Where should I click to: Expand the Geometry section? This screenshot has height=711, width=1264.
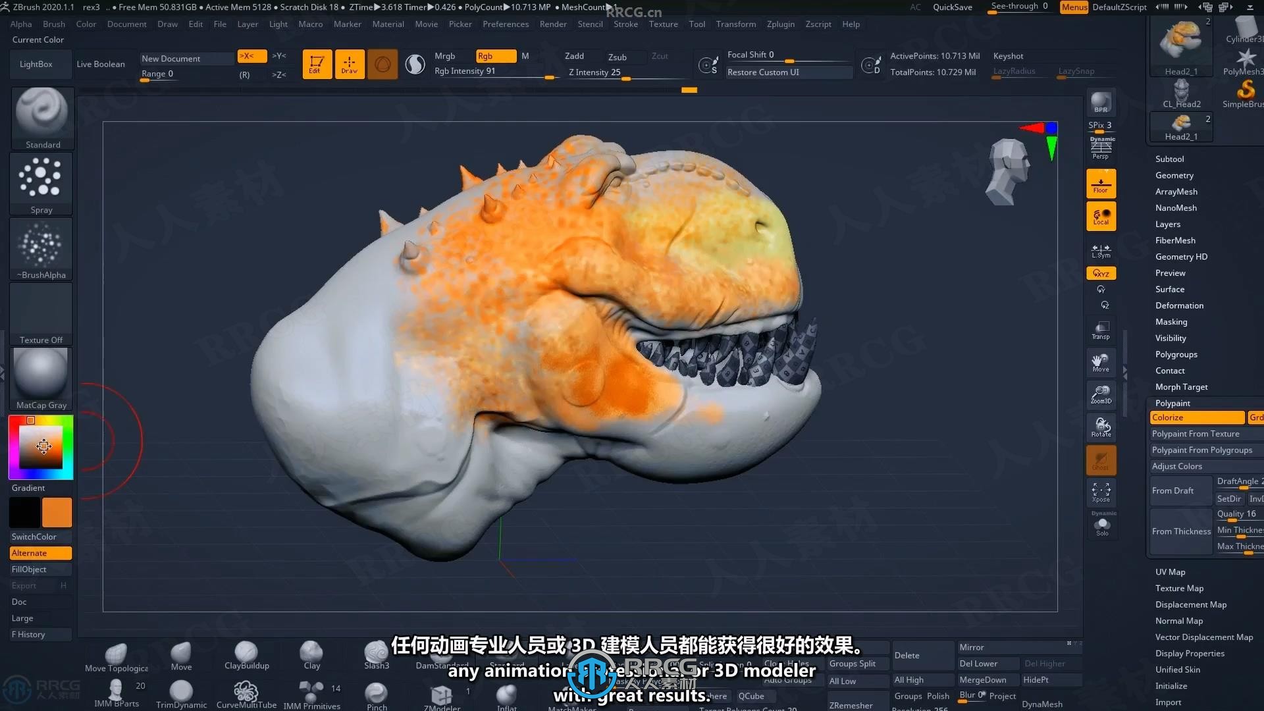click(1174, 175)
